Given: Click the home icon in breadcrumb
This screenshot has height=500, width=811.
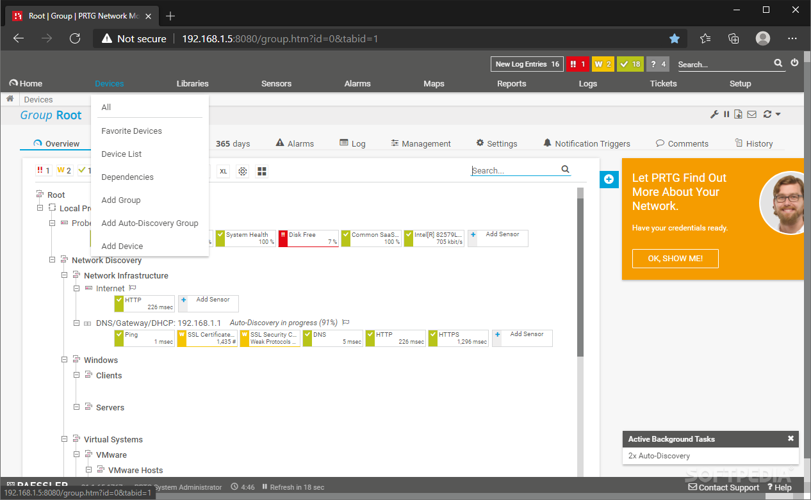Looking at the screenshot, I should [x=10, y=99].
